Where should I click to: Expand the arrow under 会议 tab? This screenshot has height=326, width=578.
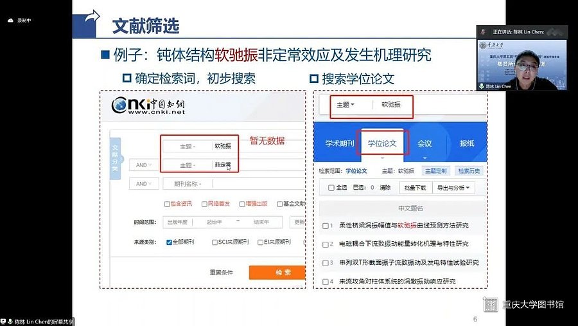(x=425, y=158)
